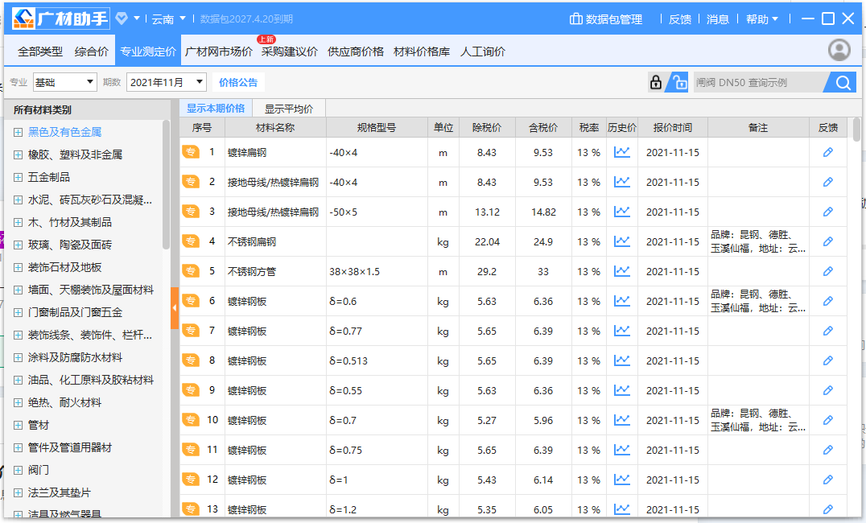This screenshot has height=523, width=866.
Task: Click the price table vertical scrollbar
Action: coord(856,130)
